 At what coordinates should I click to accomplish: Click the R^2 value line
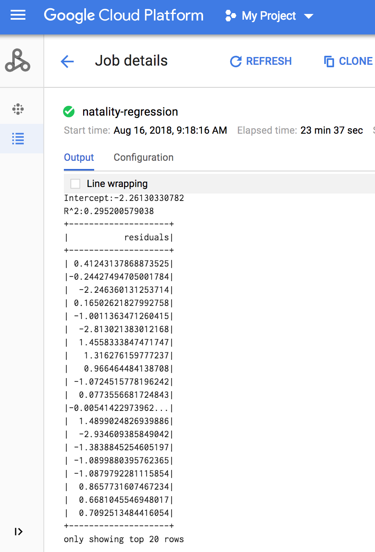(x=109, y=211)
